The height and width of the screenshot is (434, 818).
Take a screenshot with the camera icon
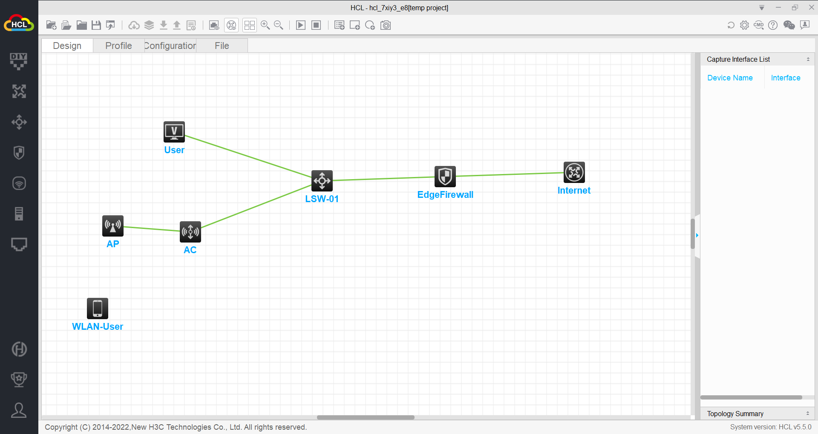tap(386, 25)
